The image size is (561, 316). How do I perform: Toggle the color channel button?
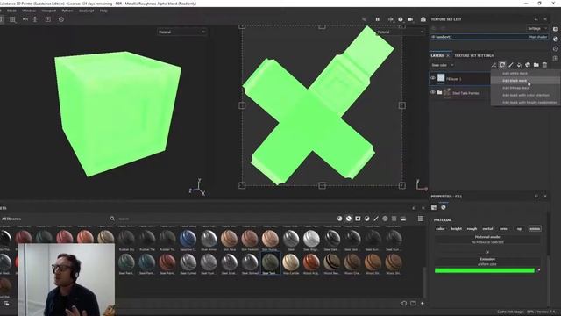(440, 228)
